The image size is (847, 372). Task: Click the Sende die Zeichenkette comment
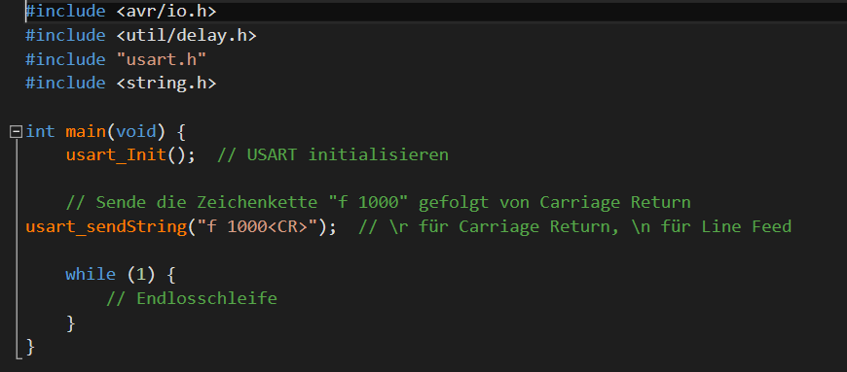pos(378,203)
